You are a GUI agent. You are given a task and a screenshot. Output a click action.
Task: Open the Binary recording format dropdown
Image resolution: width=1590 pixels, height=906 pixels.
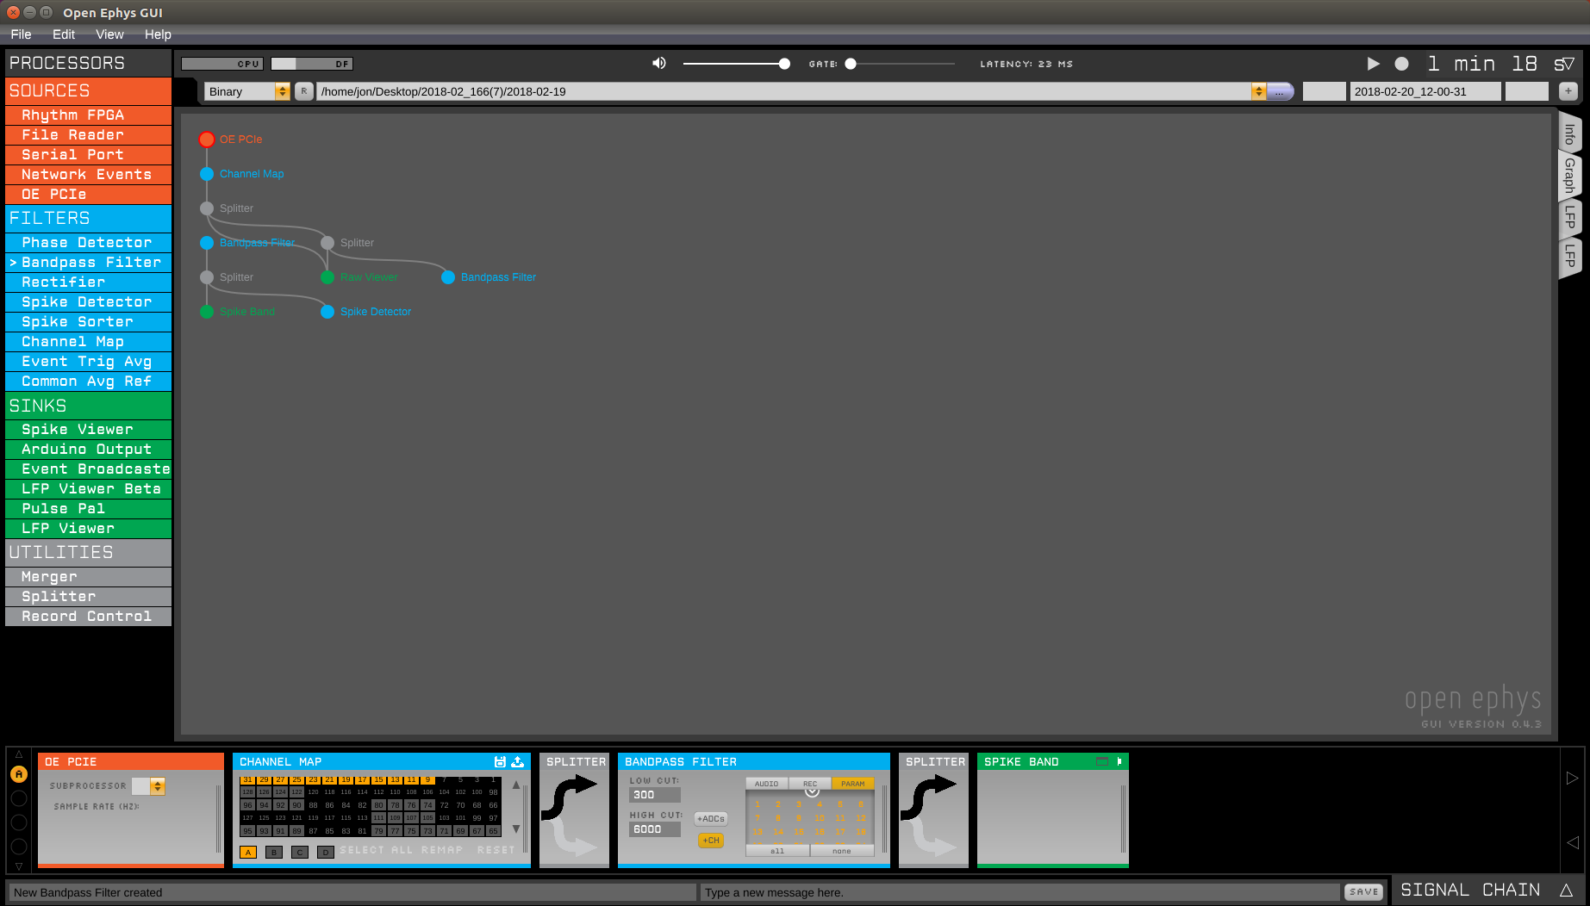point(282,90)
